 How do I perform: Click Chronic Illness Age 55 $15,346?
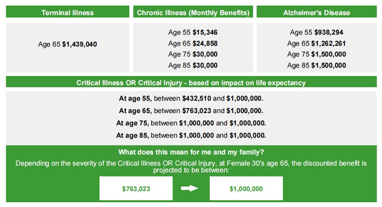[x=193, y=32]
